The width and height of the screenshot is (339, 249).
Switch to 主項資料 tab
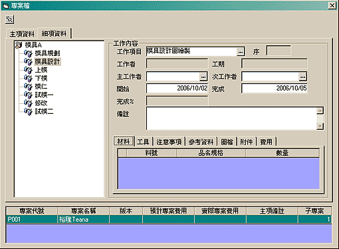pos(22,34)
